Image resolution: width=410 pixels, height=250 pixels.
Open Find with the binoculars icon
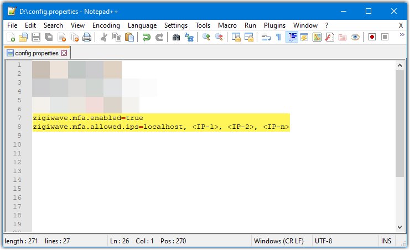pyautogui.click(x=176, y=37)
